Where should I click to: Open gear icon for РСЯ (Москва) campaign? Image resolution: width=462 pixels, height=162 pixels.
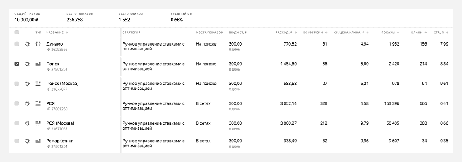[27, 123]
